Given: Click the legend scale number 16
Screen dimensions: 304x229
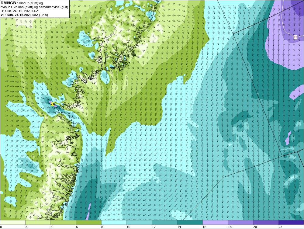Looking at the screenshot, I should pos(204,227).
